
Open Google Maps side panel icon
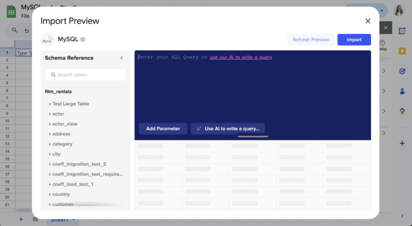click(x=402, y=111)
